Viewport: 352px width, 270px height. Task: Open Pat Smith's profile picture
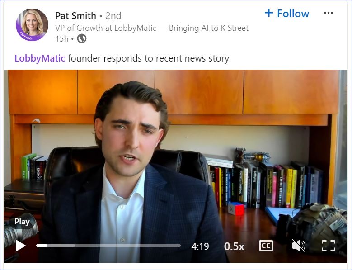click(32, 25)
